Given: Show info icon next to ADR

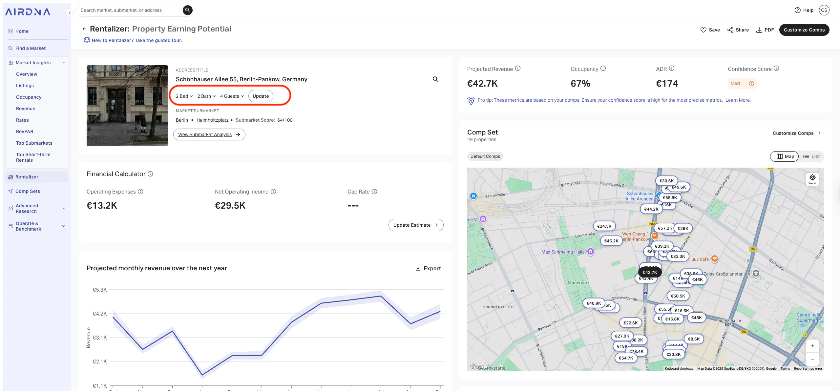Looking at the screenshot, I should tap(672, 69).
